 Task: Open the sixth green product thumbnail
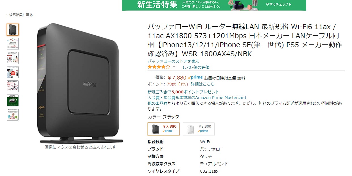tap(13, 100)
